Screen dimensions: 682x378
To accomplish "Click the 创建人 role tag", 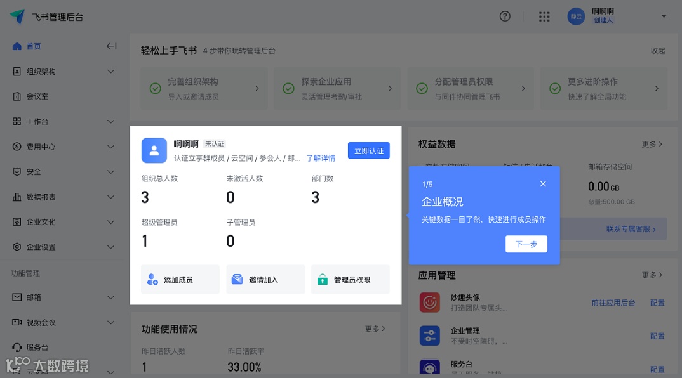I will (603, 20).
